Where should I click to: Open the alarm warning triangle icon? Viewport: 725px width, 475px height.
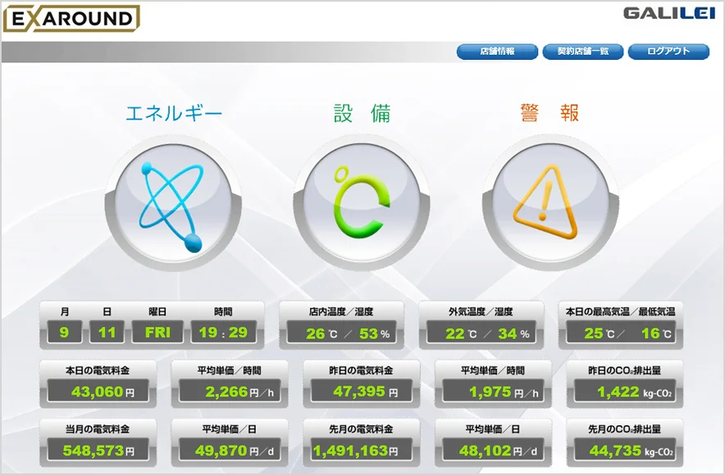(x=550, y=203)
